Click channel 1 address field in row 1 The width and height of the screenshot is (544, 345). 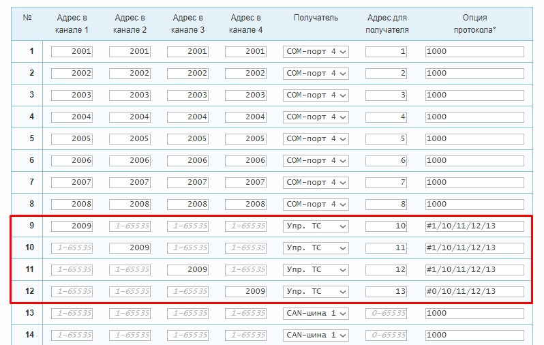click(72, 52)
